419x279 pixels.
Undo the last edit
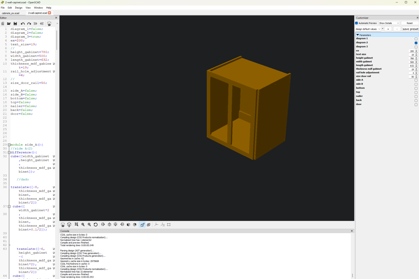click(23, 24)
